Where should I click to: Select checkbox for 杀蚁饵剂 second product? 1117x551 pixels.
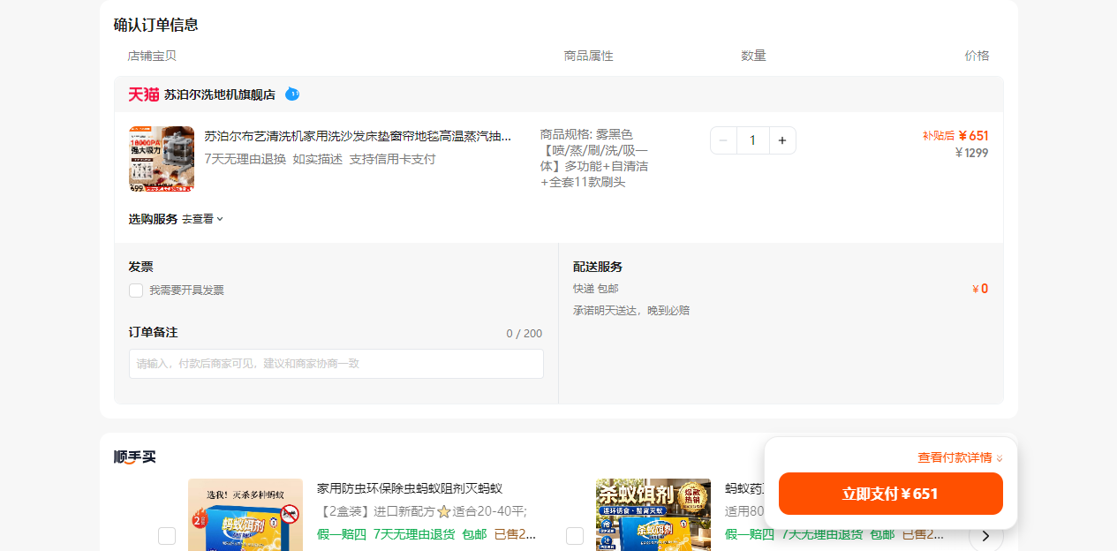click(x=575, y=536)
